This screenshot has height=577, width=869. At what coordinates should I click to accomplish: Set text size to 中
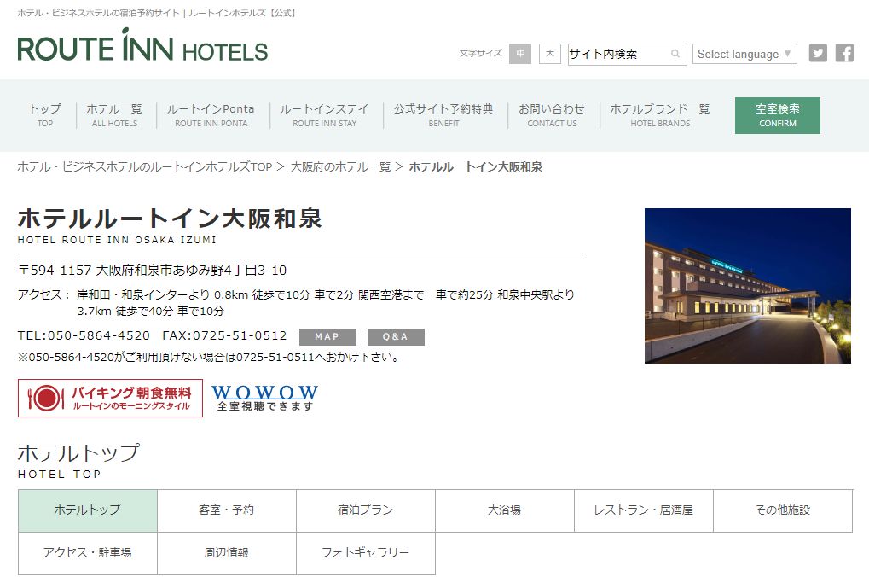(520, 54)
